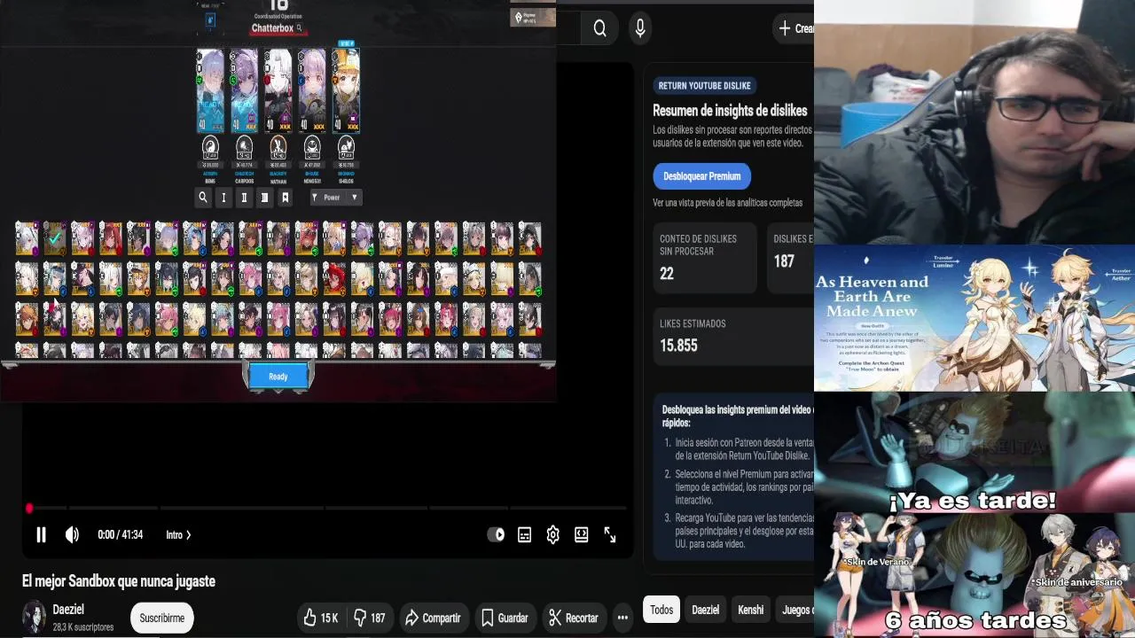The width and height of the screenshot is (1135, 638).
Task: Click Desbloquear Premium button
Action: (x=702, y=176)
